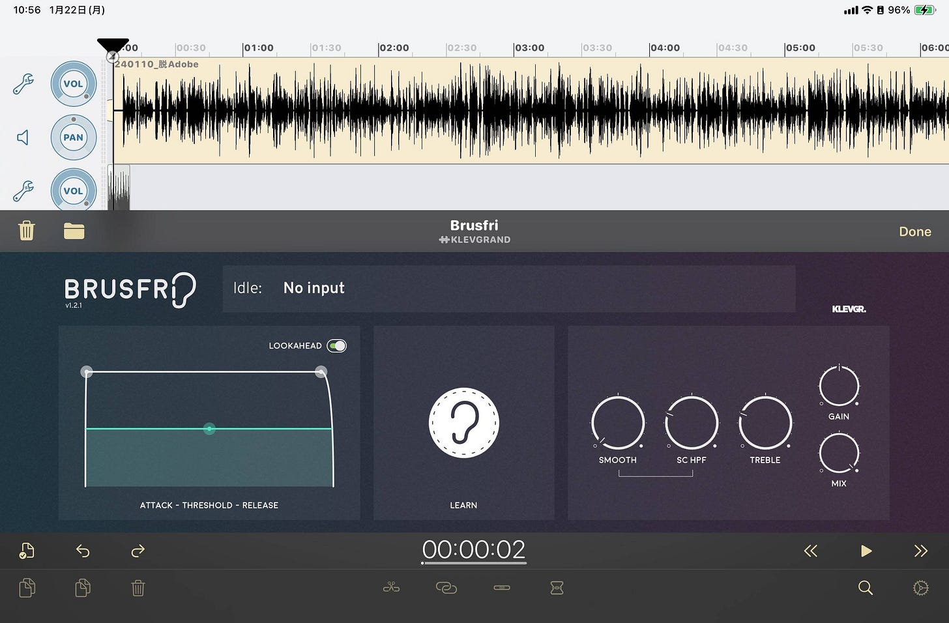Tap the Wi-Fi icon in status bar
Image resolution: width=949 pixels, height=623 pixels.
pos(867,10)
